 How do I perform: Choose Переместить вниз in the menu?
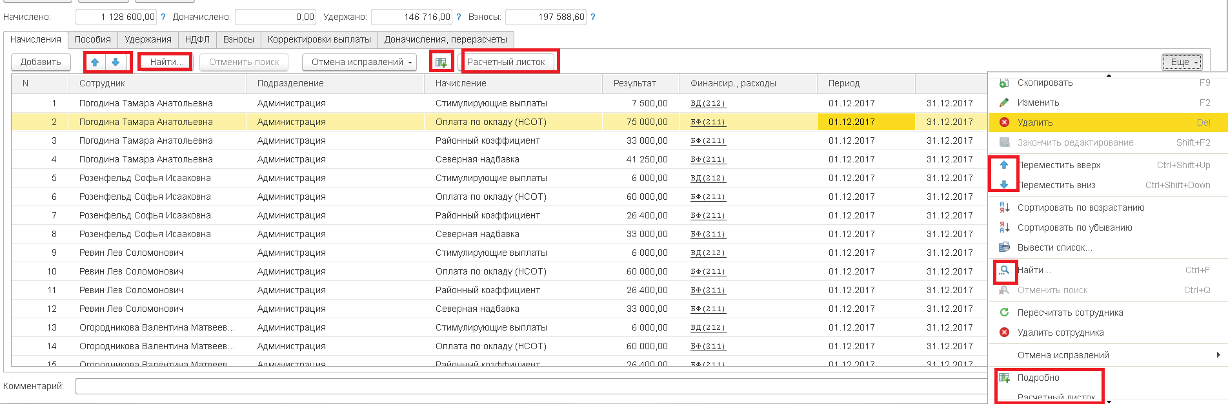point(1108,185)
